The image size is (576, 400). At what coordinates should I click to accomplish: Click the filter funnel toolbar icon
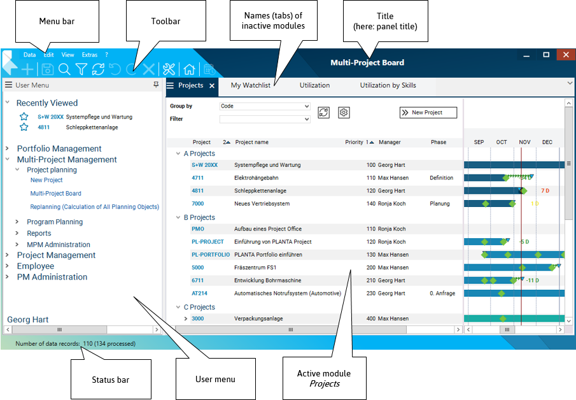(81, 69)
